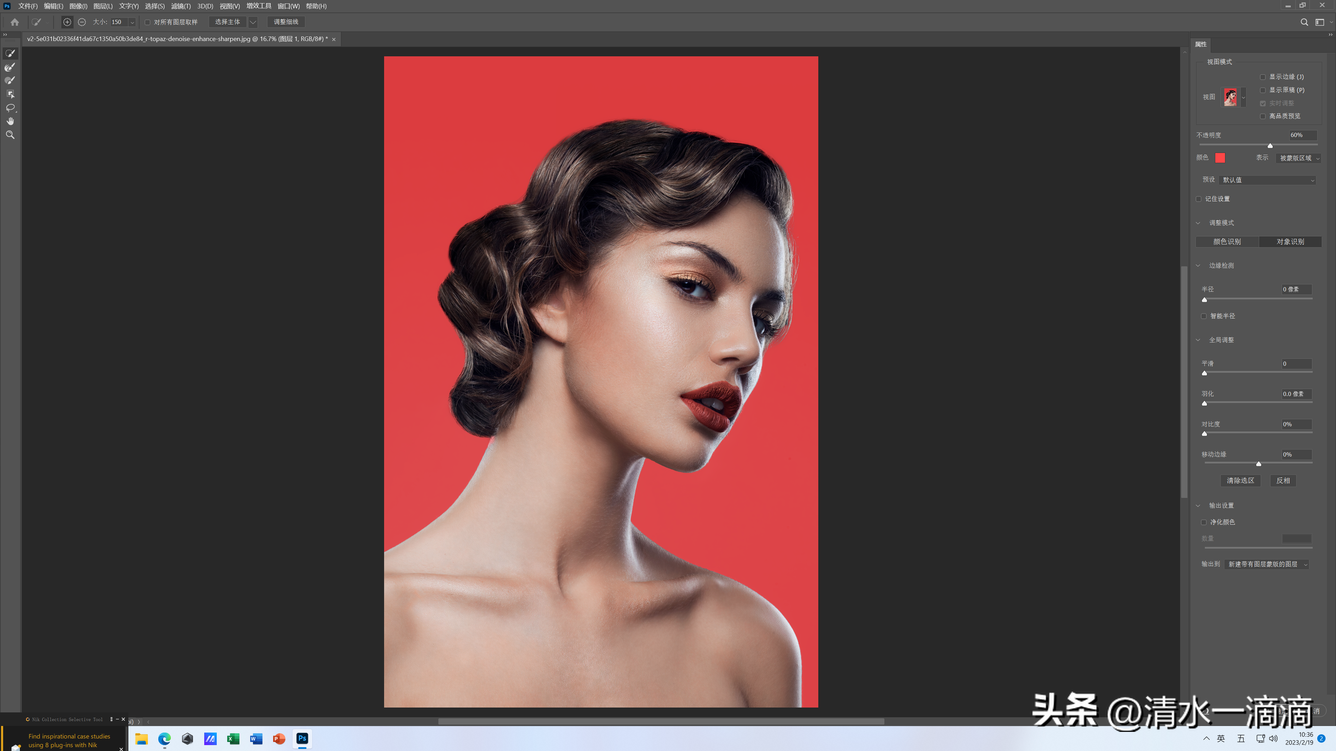
Task: Enable the 智能半径 checkbox
Action: tap(1204, 316)
